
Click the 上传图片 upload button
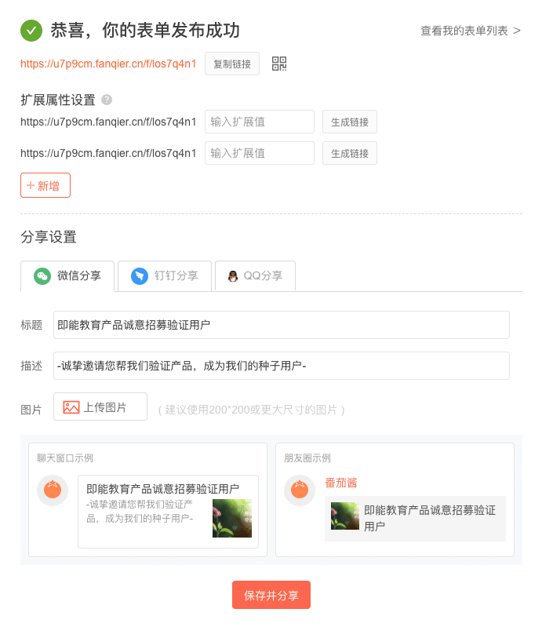point(100,406)
